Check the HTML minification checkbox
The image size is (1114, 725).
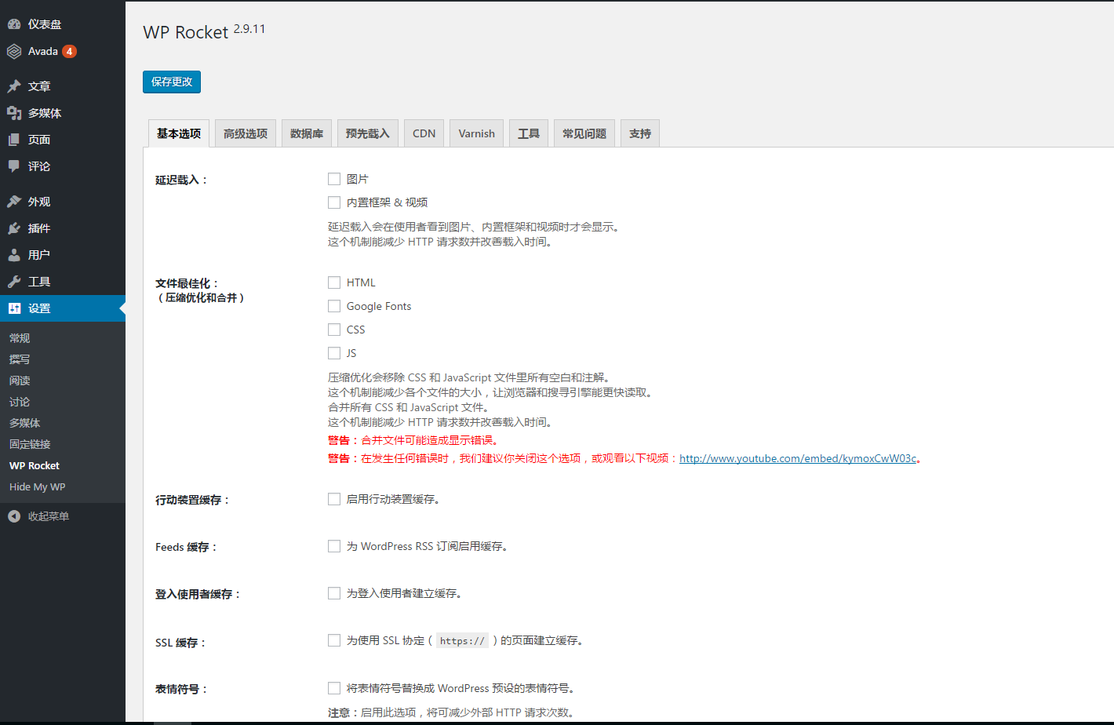click(333, 282)
